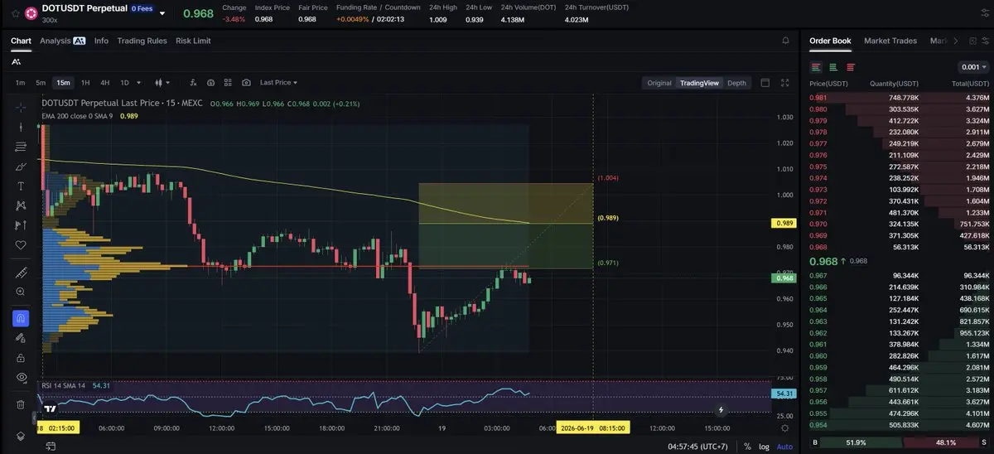This screenshot has height=454, width=994.
Task: Show both bids and asks view
Action: click(x=816, y=67)
